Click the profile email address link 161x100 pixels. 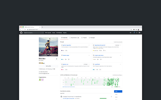(x=45, y=73)
